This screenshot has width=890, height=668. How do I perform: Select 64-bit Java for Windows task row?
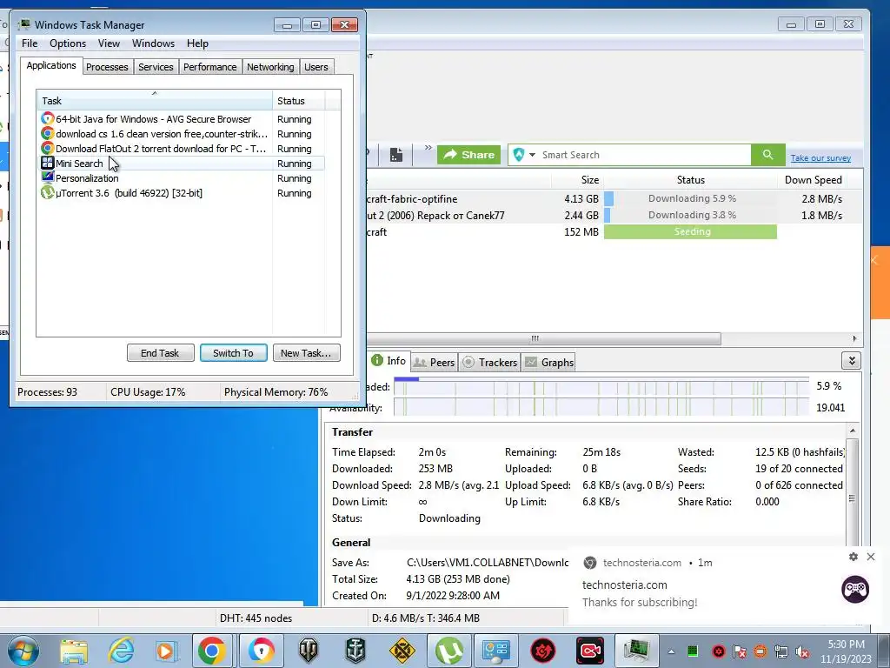[182, 119]
